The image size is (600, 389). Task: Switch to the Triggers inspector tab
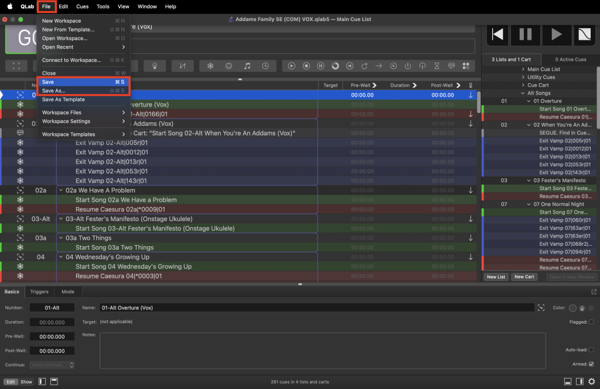(39, 291)
